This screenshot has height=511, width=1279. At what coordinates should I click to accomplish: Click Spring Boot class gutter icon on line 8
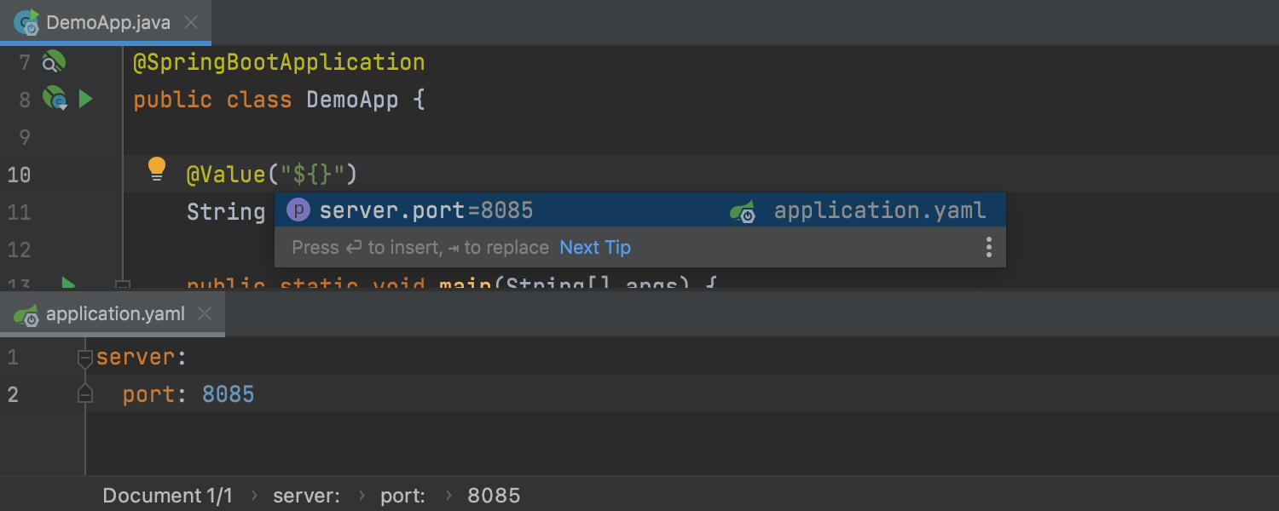coord(55,100)
